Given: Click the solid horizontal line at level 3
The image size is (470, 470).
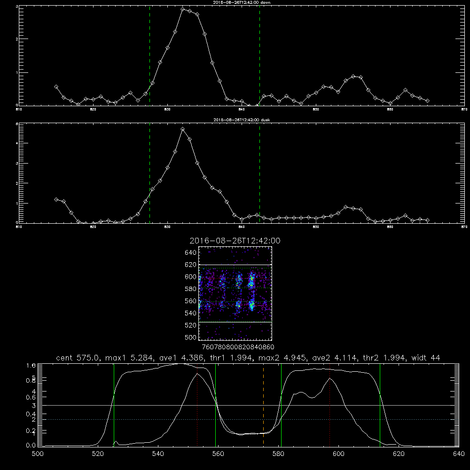Looking at the screenshot, I should [248, 405].
